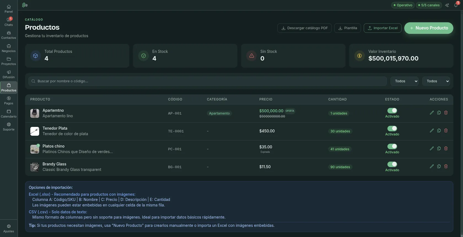
Task: Edit the Apartemtno product with pencil icon
Action: coord(432,113)
